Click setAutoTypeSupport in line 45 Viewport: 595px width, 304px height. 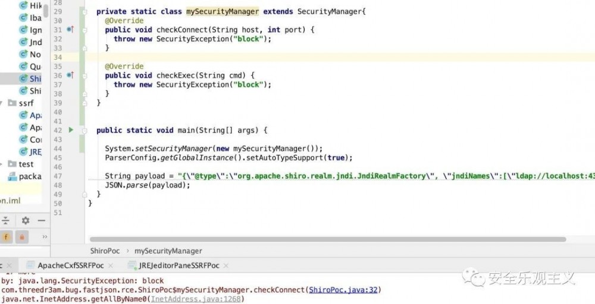click(x=284, y=158)
